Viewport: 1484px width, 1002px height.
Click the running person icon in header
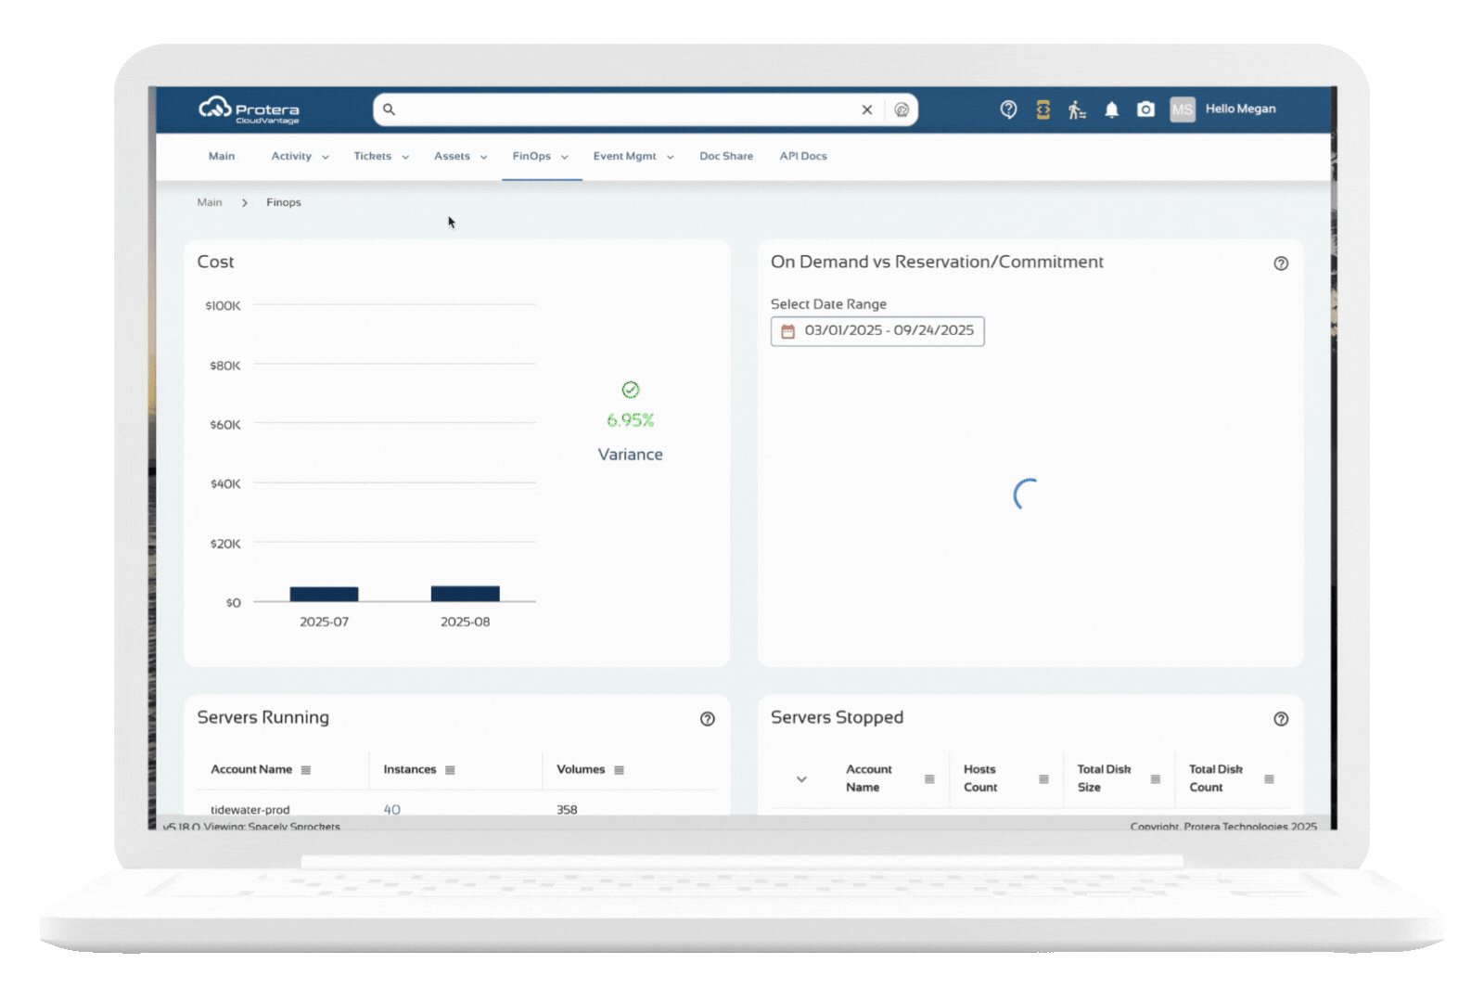(x=1076, y=109)
